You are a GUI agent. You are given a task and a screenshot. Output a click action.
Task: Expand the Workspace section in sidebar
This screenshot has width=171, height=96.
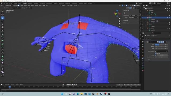[126, 23]
